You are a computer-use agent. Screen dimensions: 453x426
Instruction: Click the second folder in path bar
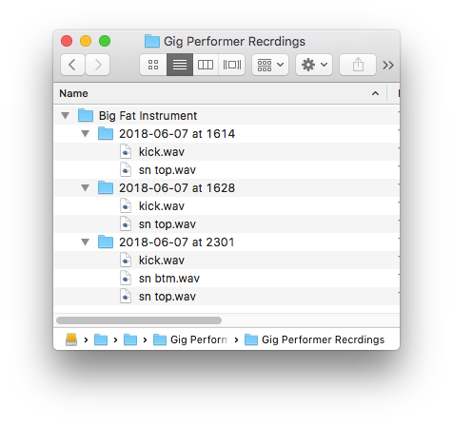coord(130,339)
